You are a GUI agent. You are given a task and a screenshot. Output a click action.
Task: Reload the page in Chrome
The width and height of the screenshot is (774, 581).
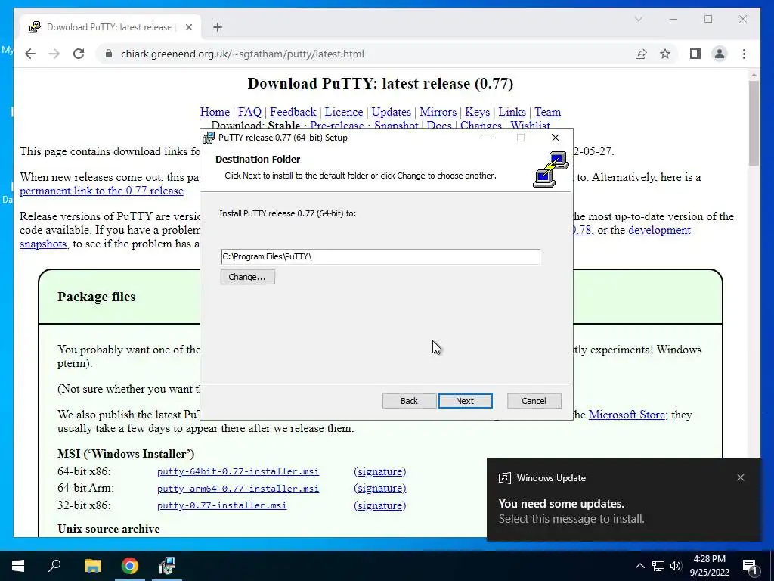(79, 54)
